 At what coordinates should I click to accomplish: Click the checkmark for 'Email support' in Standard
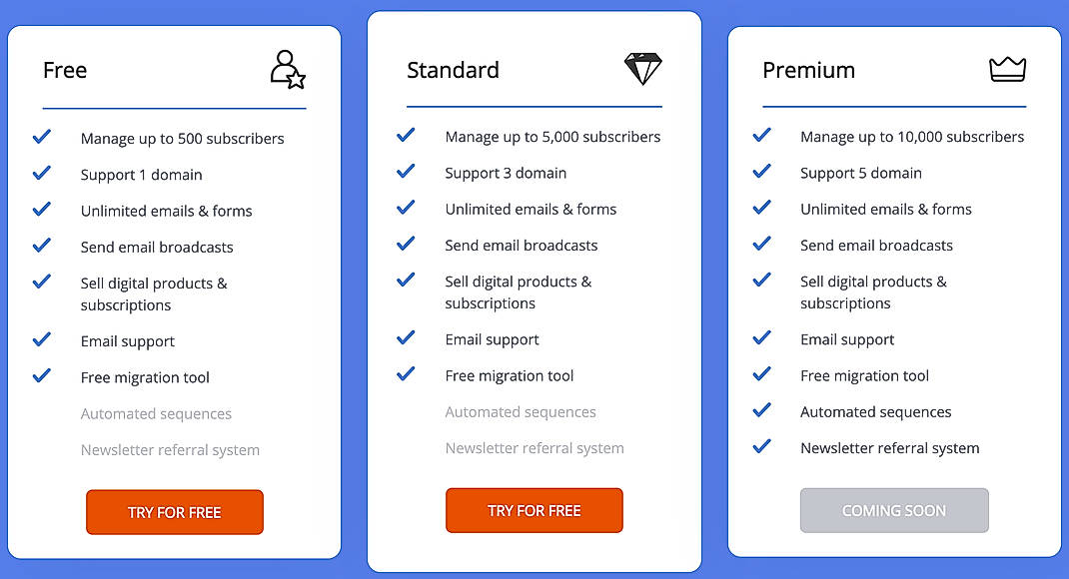(406, 339)
